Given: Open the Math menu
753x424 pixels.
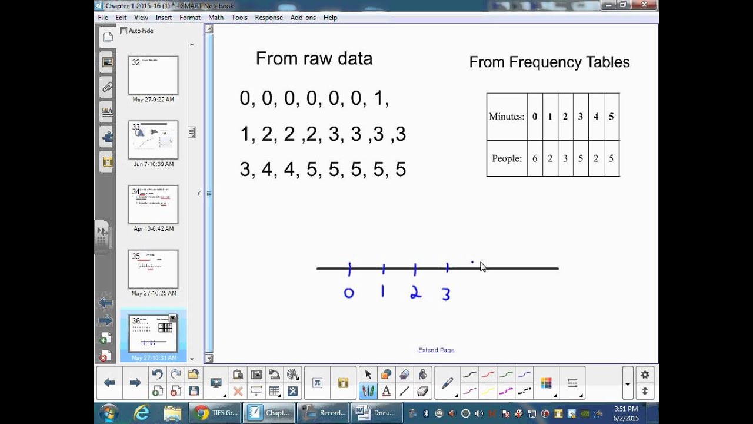Looking at the screenshot, I should (x=216, y=18).
